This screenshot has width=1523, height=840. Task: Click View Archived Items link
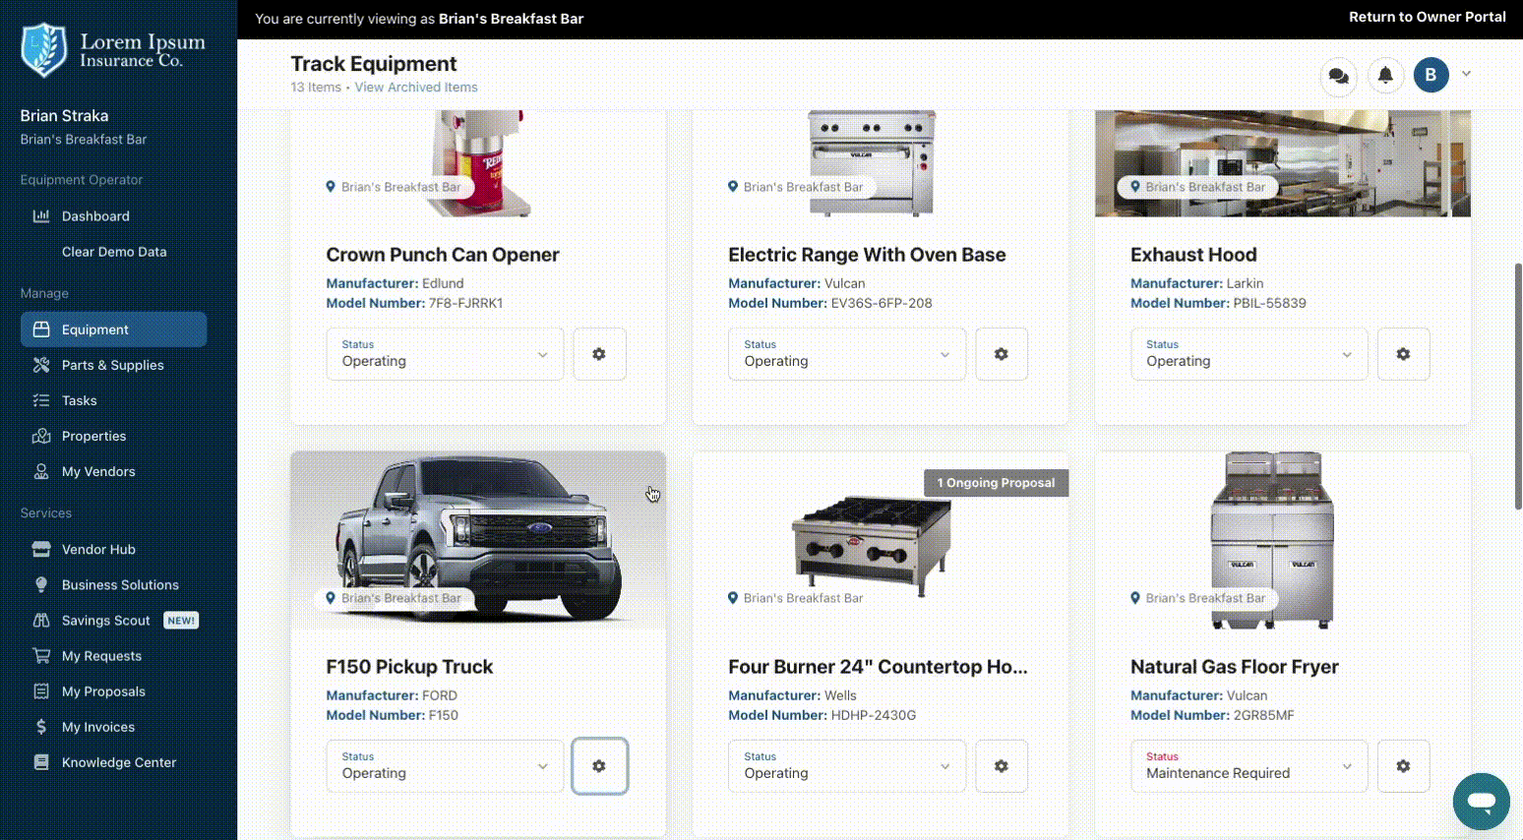pyautogui.click(x=416, y=88)
